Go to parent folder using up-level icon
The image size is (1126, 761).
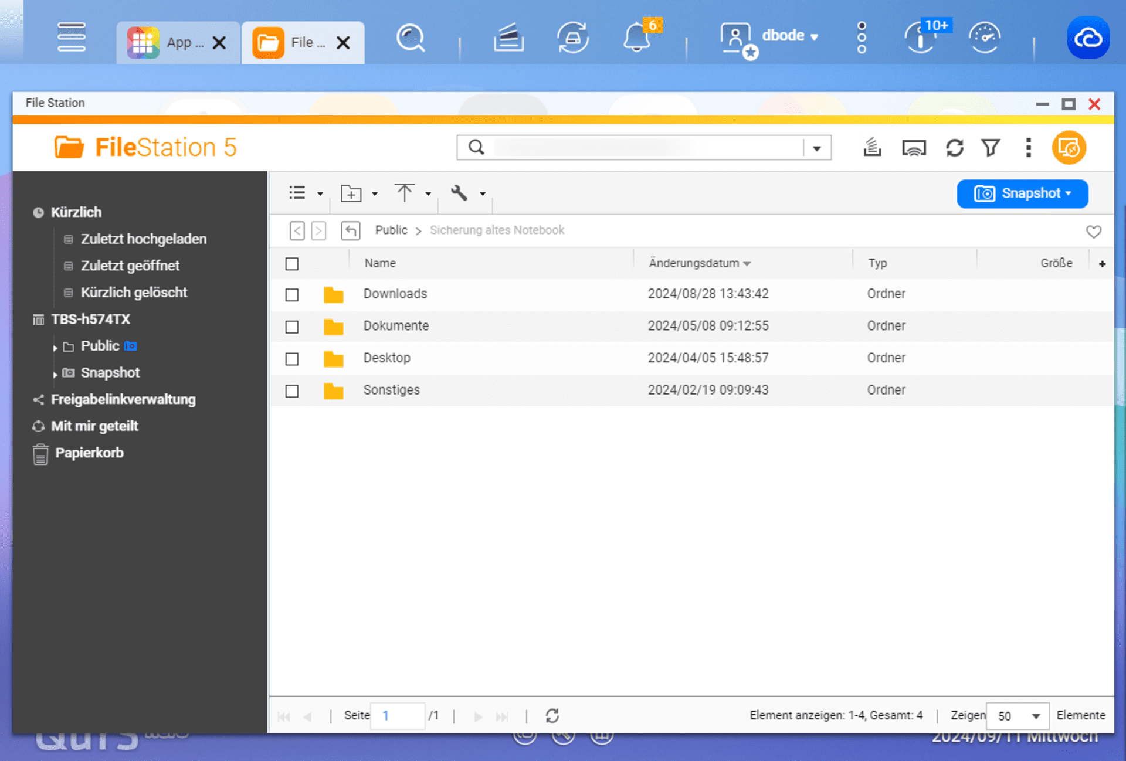[351, 230]
